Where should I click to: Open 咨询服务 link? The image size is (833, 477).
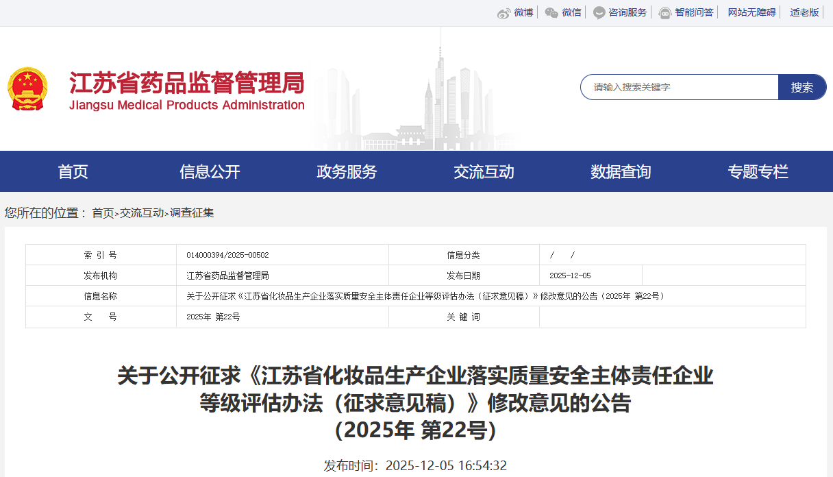627,12
